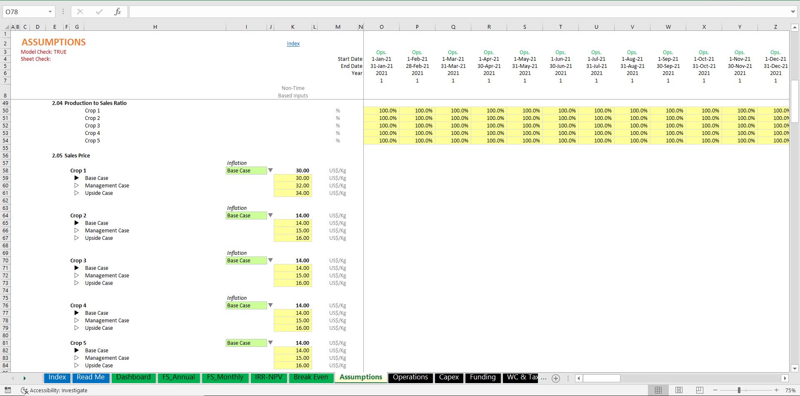Screen dimensions: 800x396
Task: Select Crop 2 Upside Case triangle
Action: point(77,238)
